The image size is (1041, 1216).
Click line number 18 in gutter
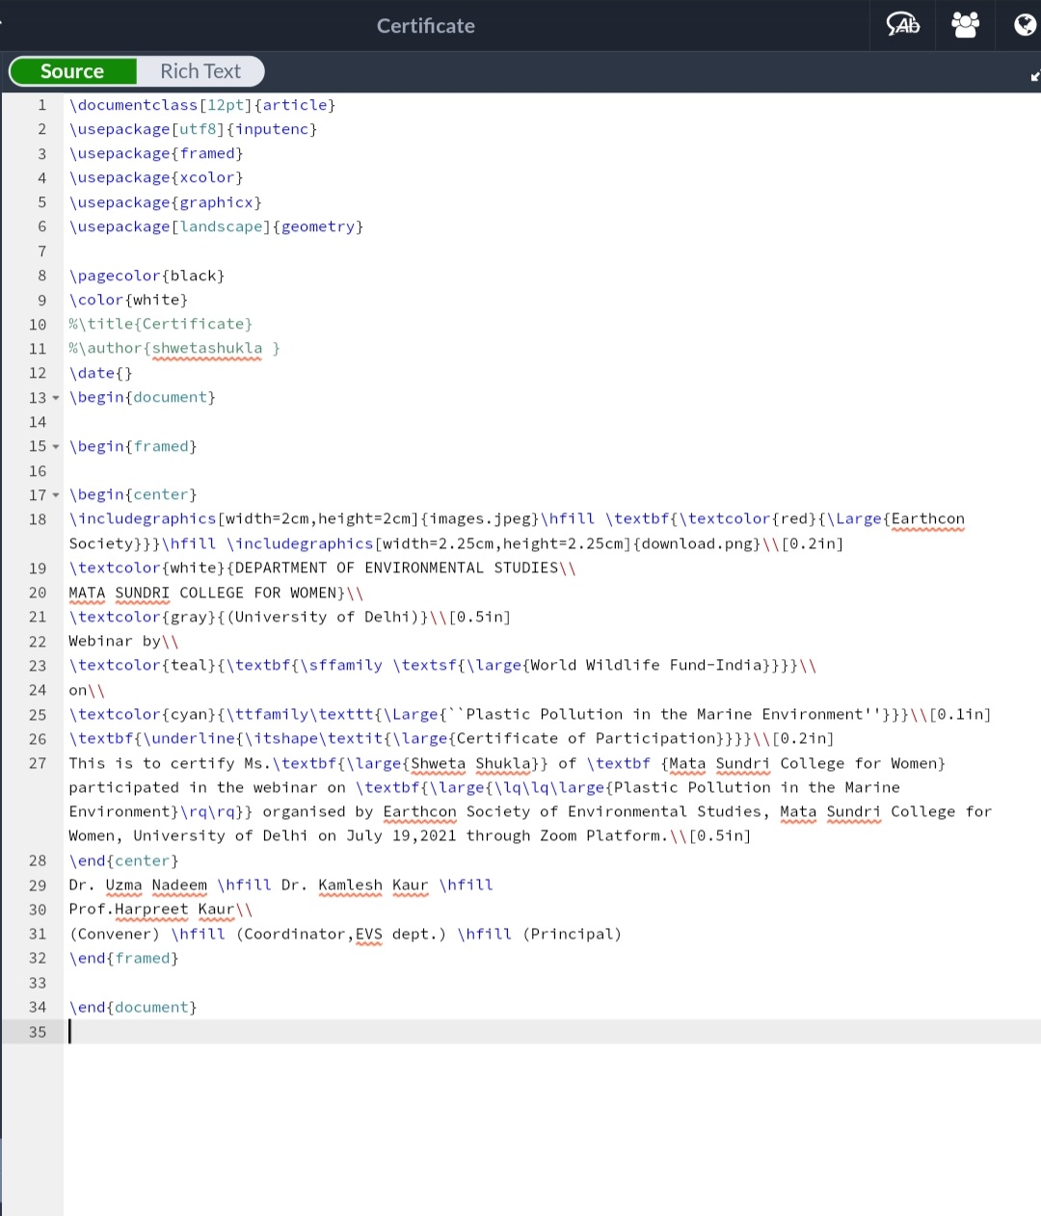click(x=38, y=519)
